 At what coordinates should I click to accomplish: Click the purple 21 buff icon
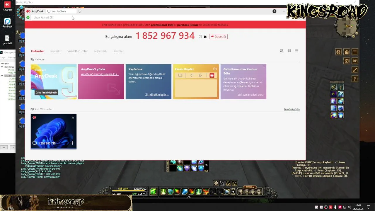(333, 94)
